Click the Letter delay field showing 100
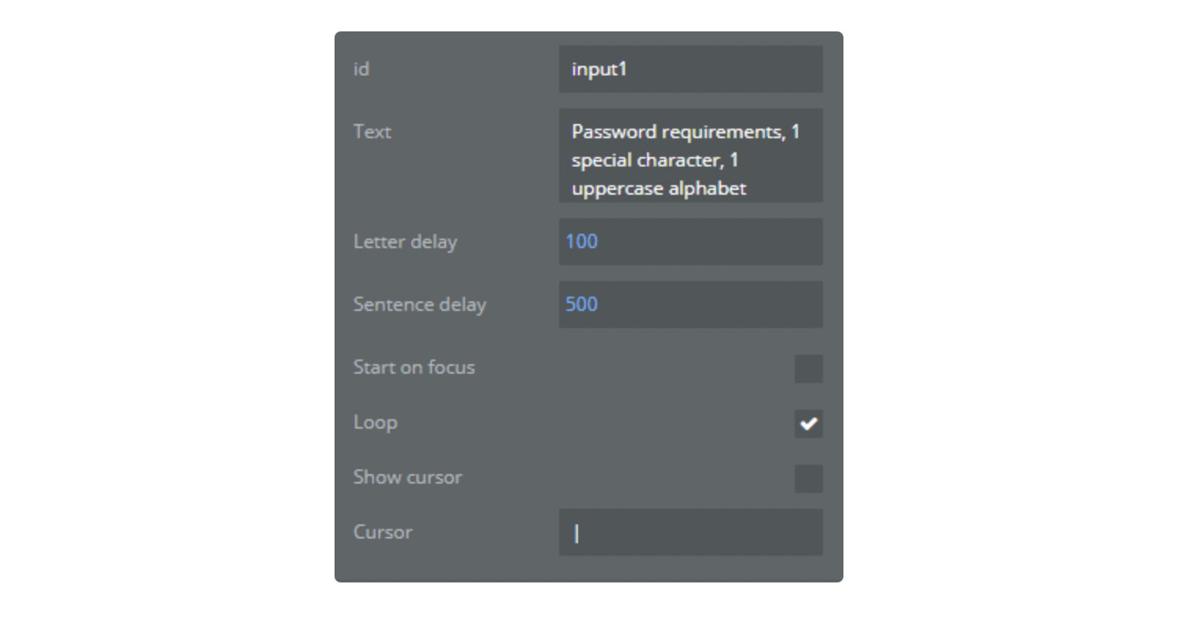The image size is (1178, 617). click(x=690, y=242)
